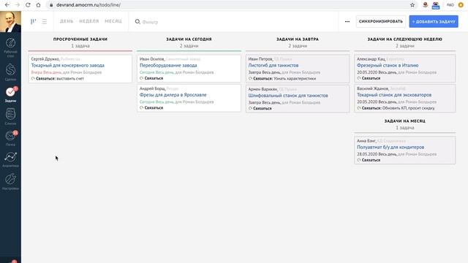Go forward in the browser

pyautogui.click(x=18, y=5)
